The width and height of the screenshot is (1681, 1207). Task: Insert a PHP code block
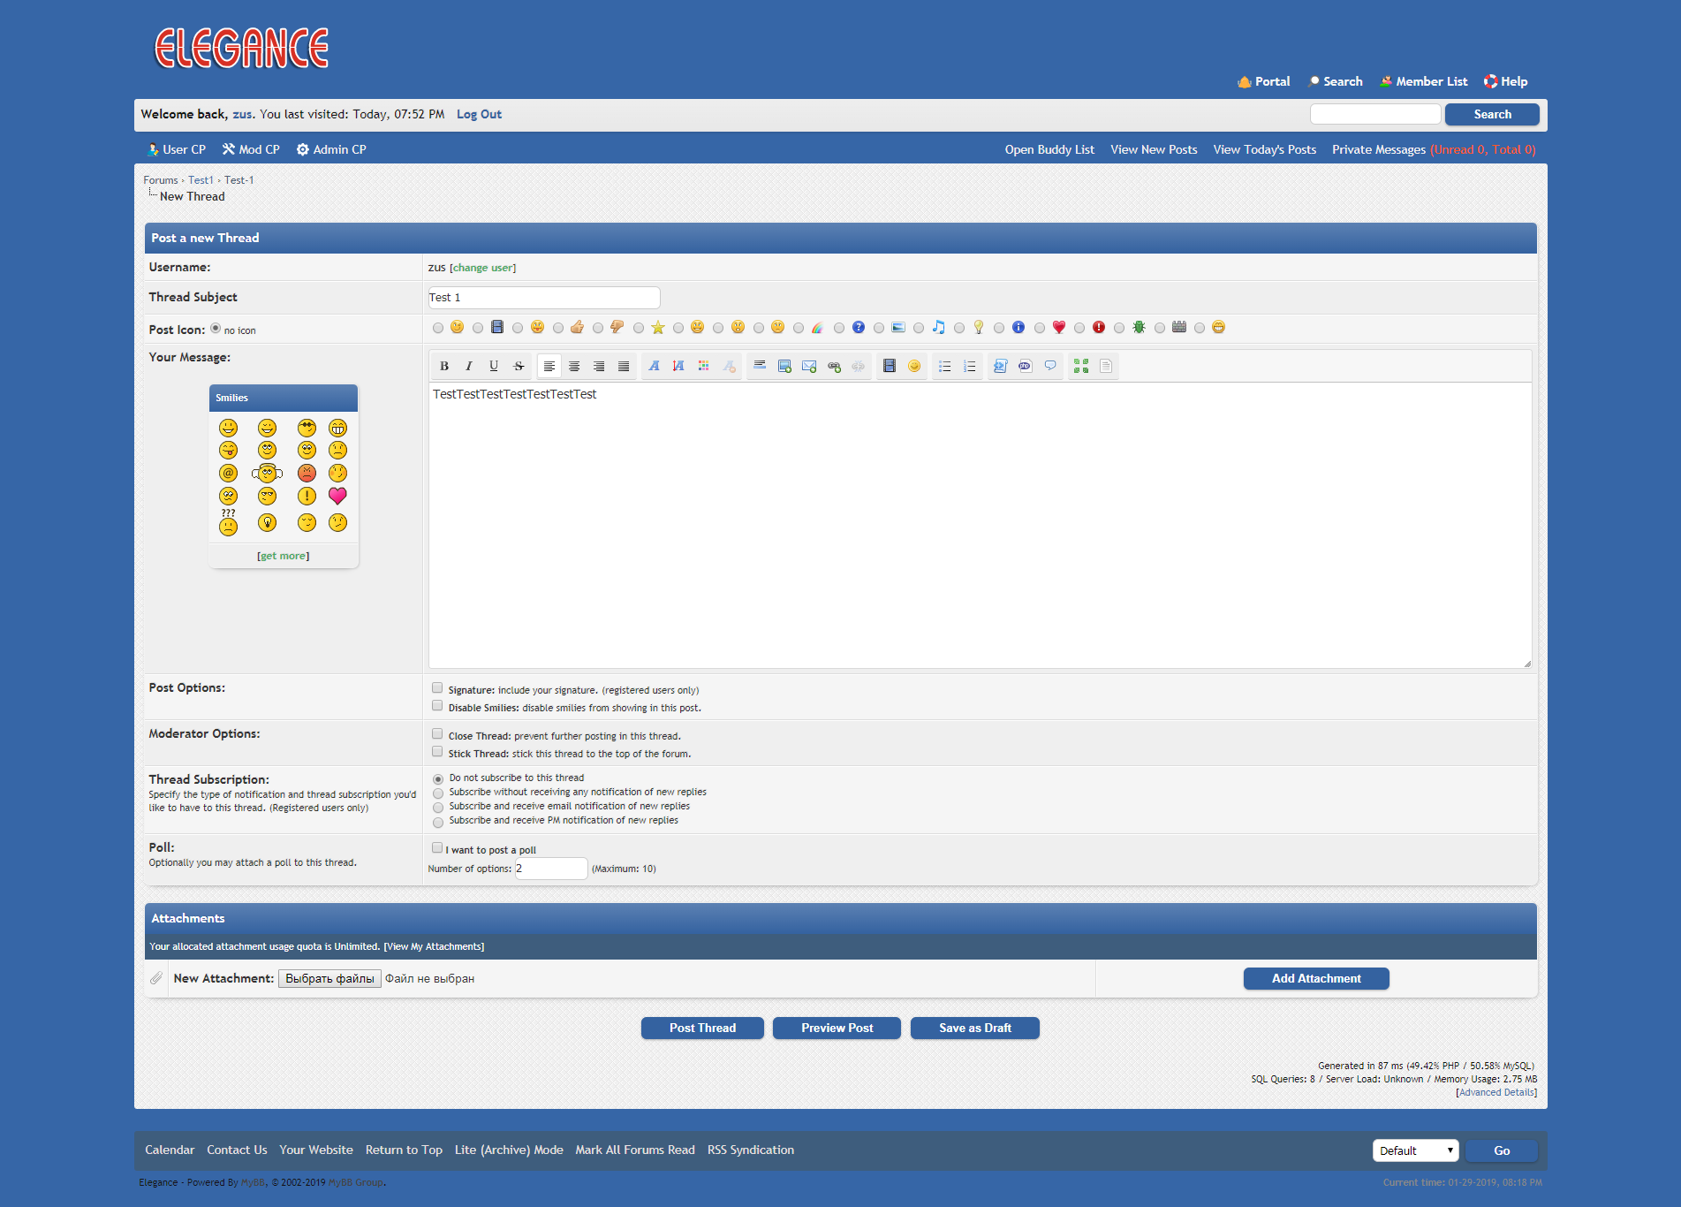(1025, 366)
